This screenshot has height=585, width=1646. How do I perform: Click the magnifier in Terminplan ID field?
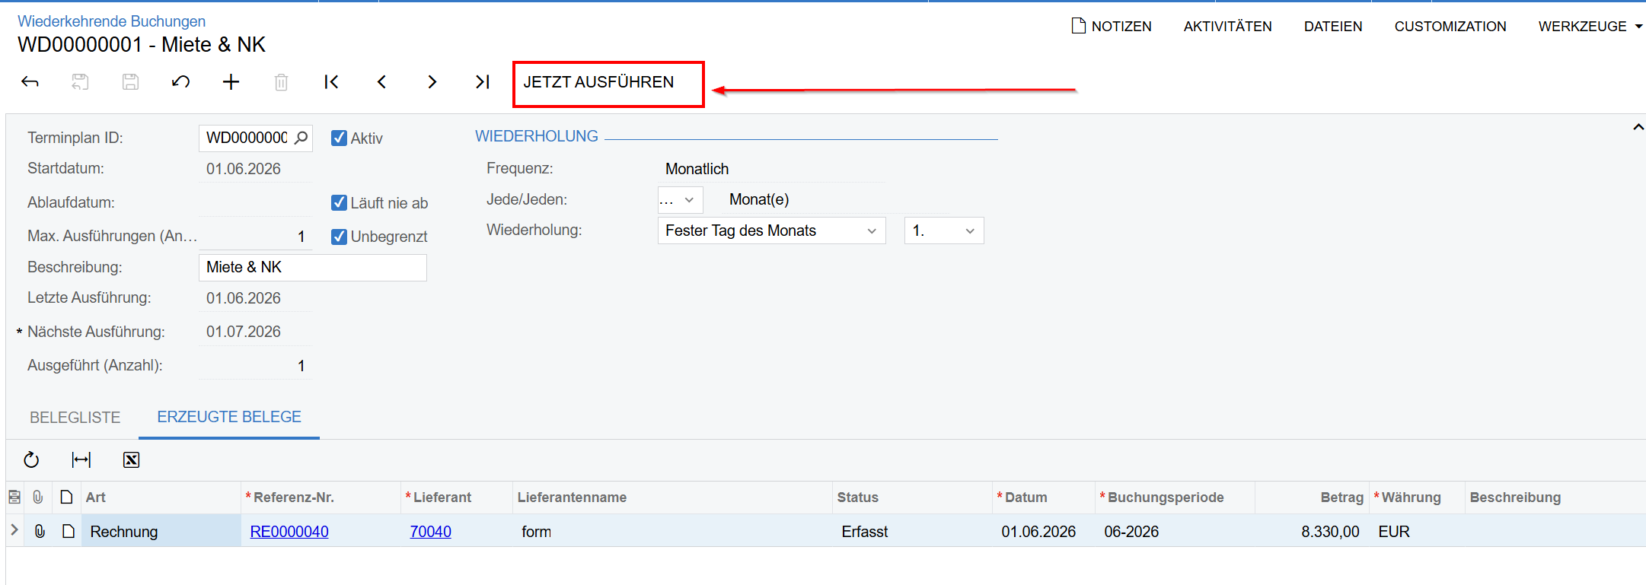click(x=301, y=138)
